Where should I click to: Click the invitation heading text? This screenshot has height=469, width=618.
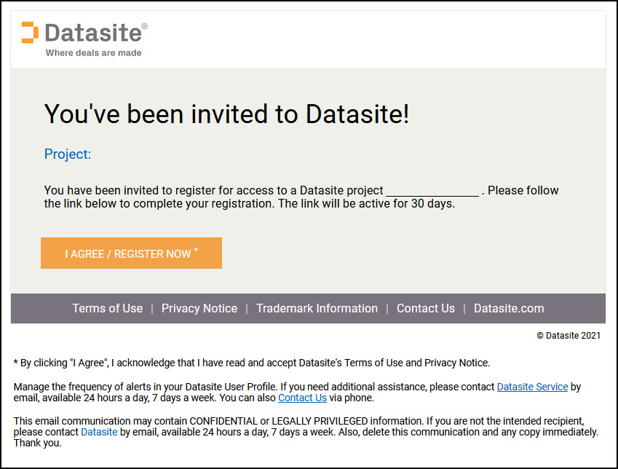pos(226,114)
